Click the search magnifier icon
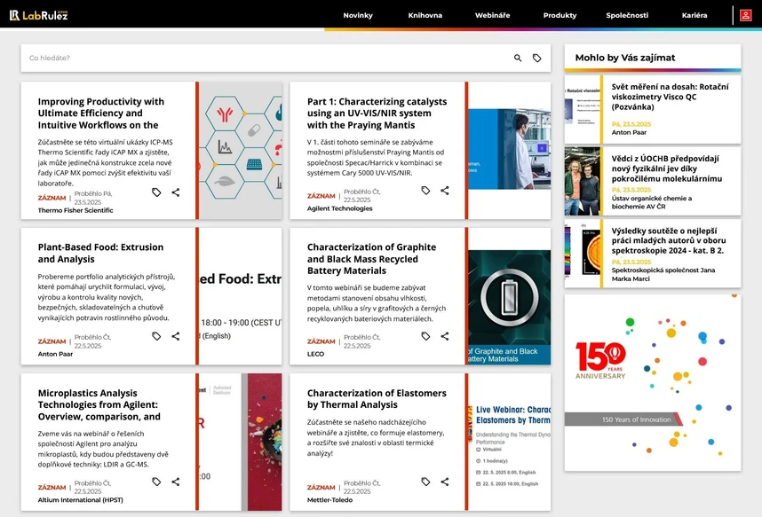Image resolution: width=762 pixels, height=517 pixels. (518, 58)
